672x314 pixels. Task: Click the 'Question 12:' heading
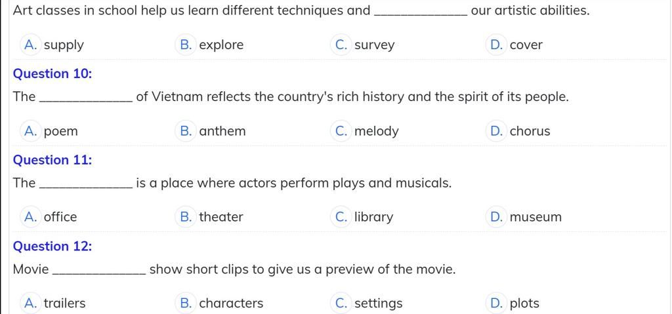point(52,246)
